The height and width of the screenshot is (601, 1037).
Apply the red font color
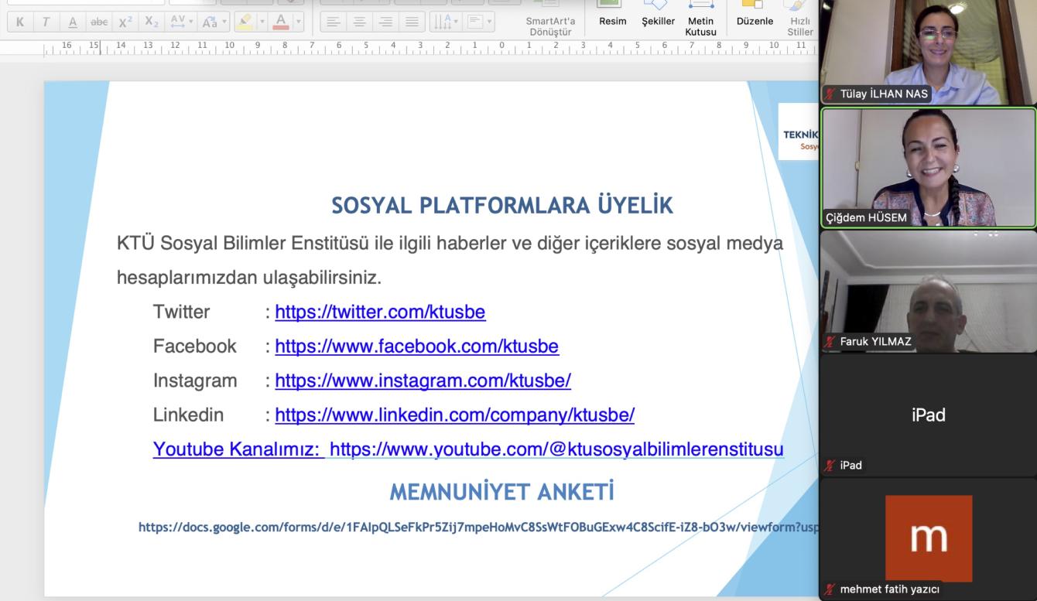click(x=281, y=22)
